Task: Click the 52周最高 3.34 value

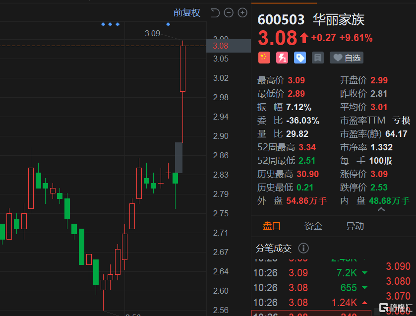Action: click(307, 147)
